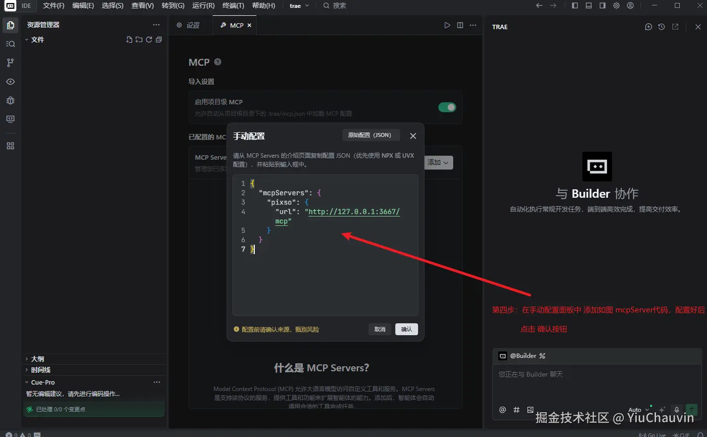Close the TRAE chat panel
The width and height of the screenshot is (707, 437).
point(698,27)
